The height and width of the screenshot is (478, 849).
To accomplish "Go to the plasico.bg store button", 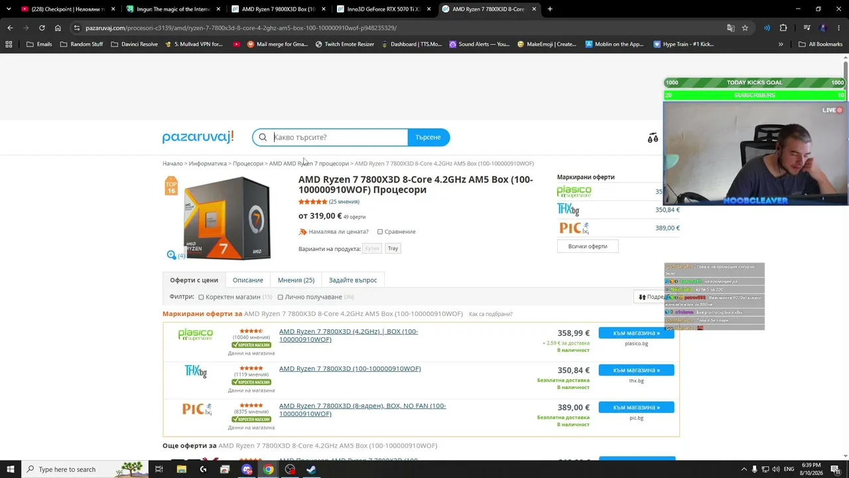I will 636,333.
